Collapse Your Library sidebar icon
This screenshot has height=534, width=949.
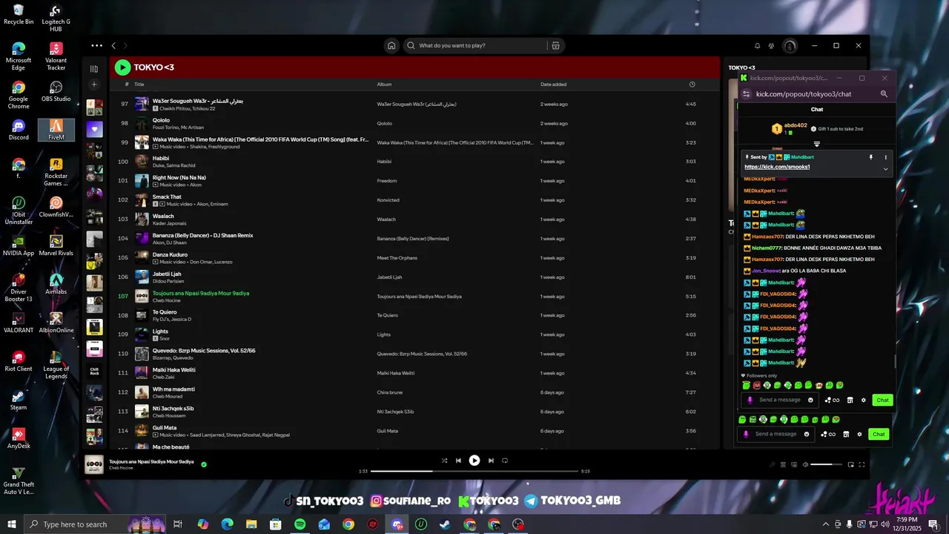pos(94,68)
